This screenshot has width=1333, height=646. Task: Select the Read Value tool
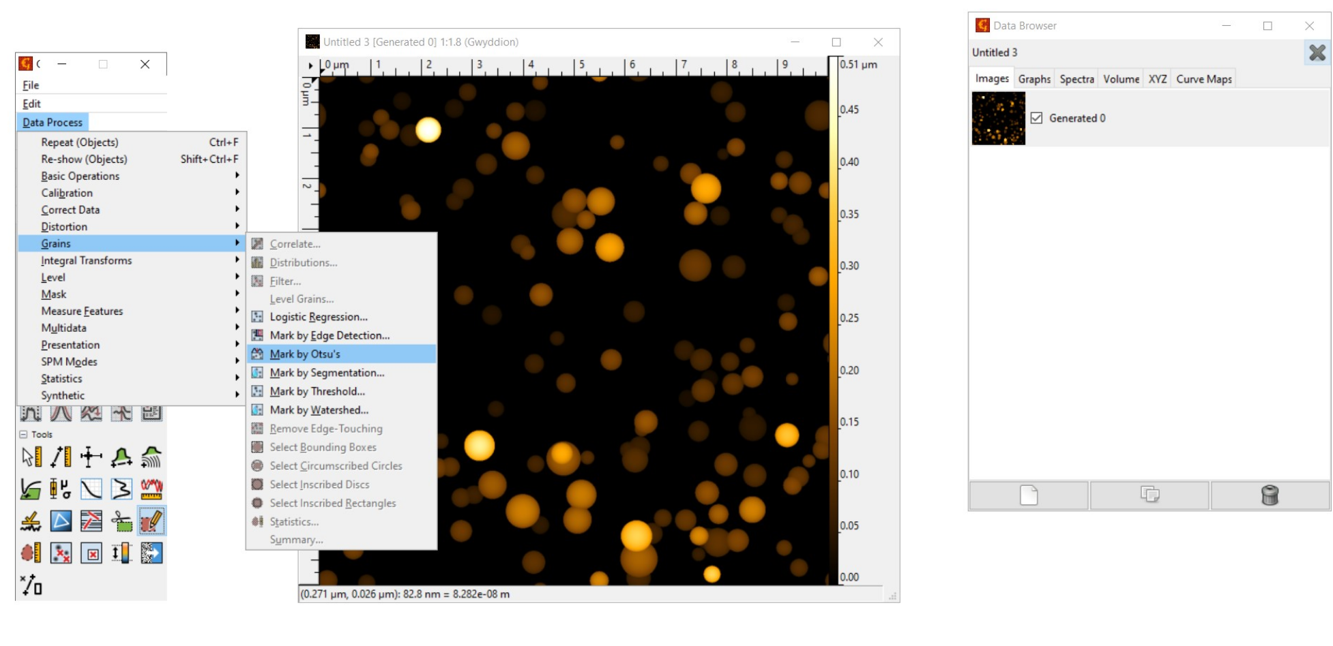pos(31,457)
